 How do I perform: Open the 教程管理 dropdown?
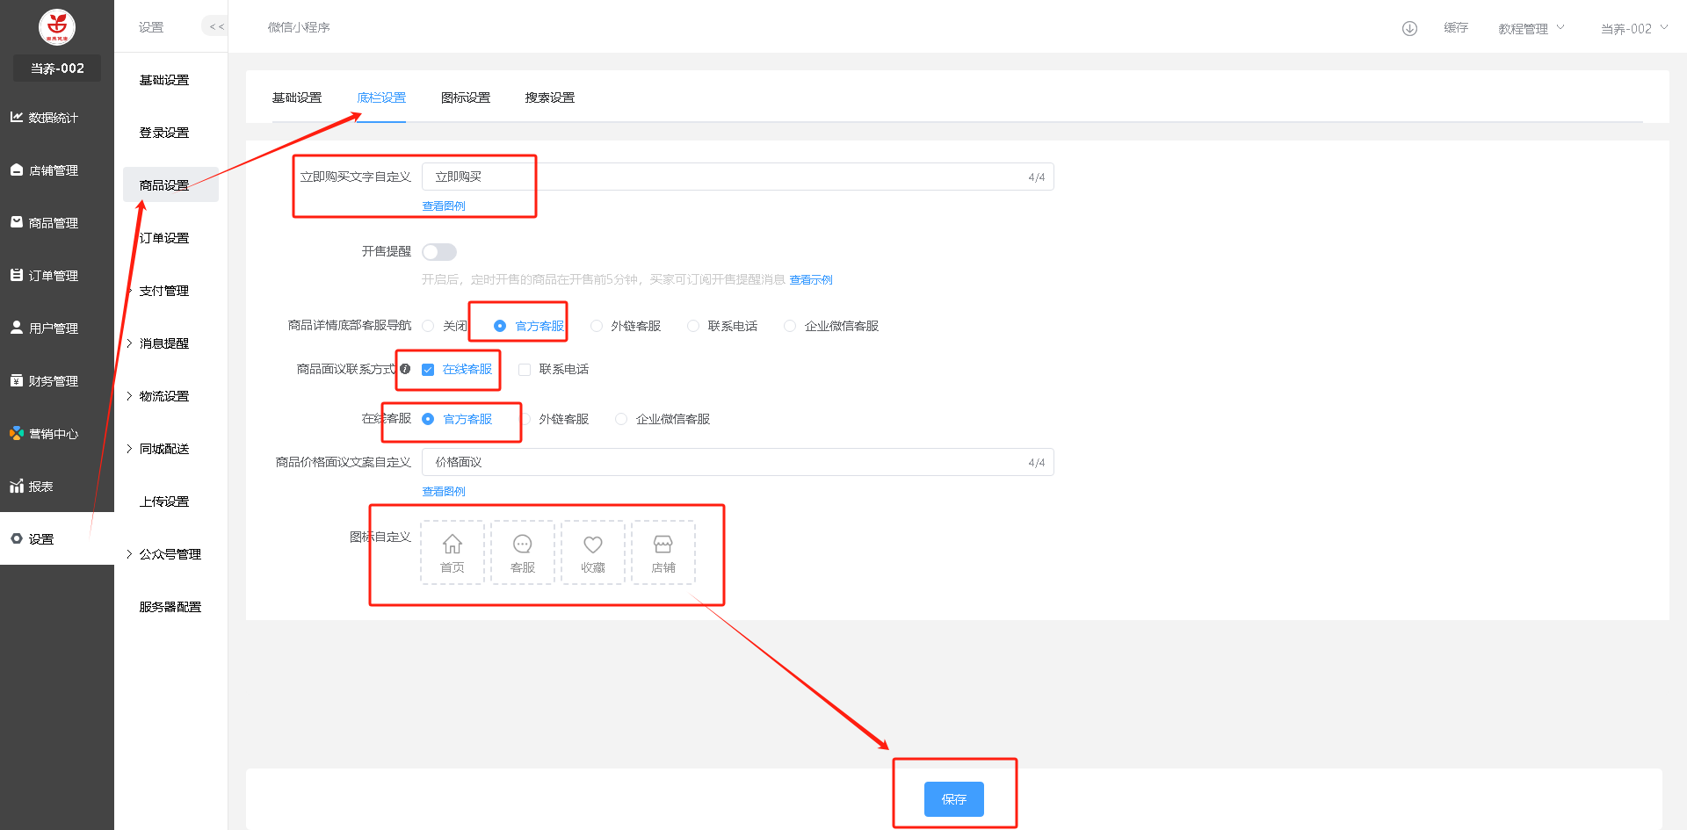click(x=1531, y=29)
